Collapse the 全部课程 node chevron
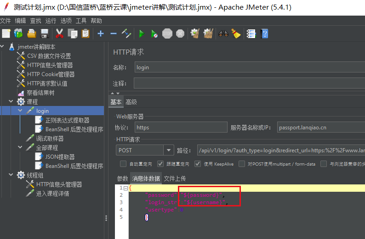 [20, 147]
